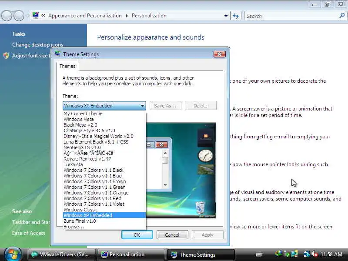Click scroll-up arrow in preview window
This screenshot has width=348, height=261.
click(x=165, y=153)
